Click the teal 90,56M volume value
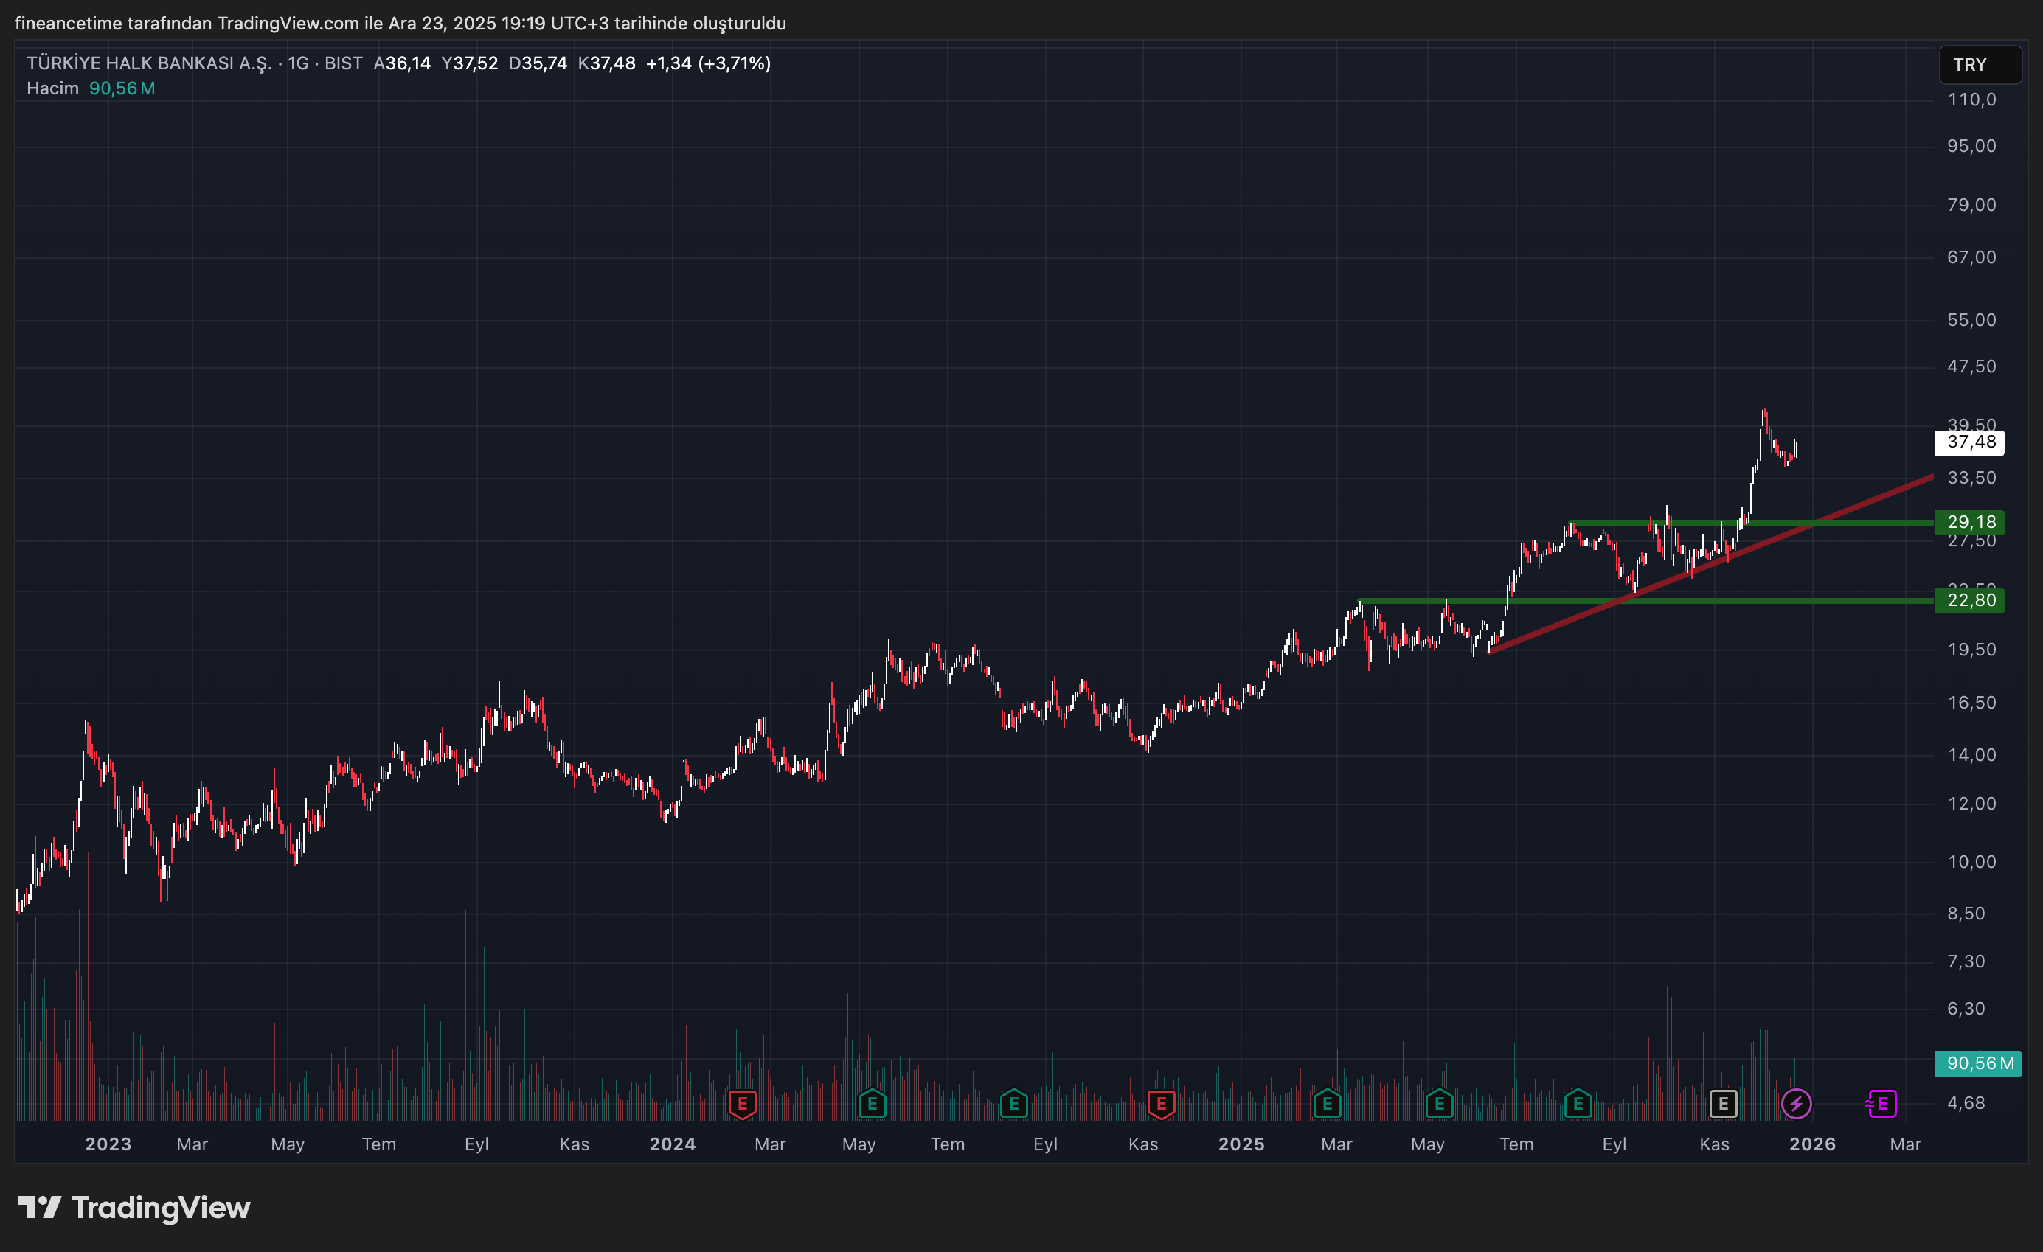 point(121,88)
